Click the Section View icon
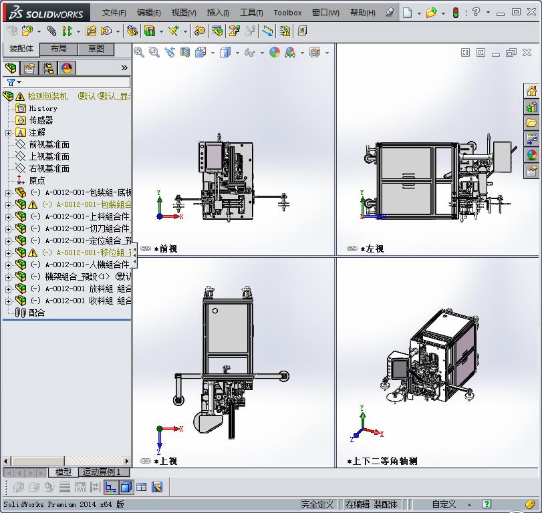Screen dimensions: 542x513 point(185,52)
